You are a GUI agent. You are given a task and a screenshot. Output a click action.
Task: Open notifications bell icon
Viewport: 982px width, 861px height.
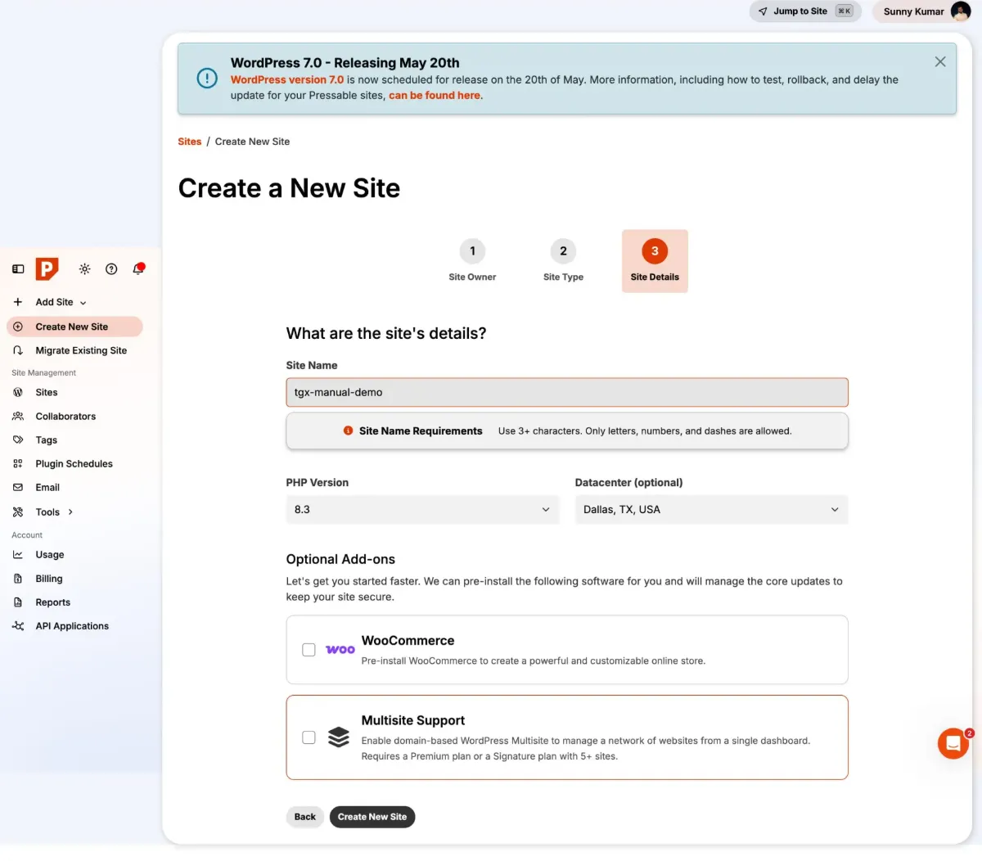138,268
